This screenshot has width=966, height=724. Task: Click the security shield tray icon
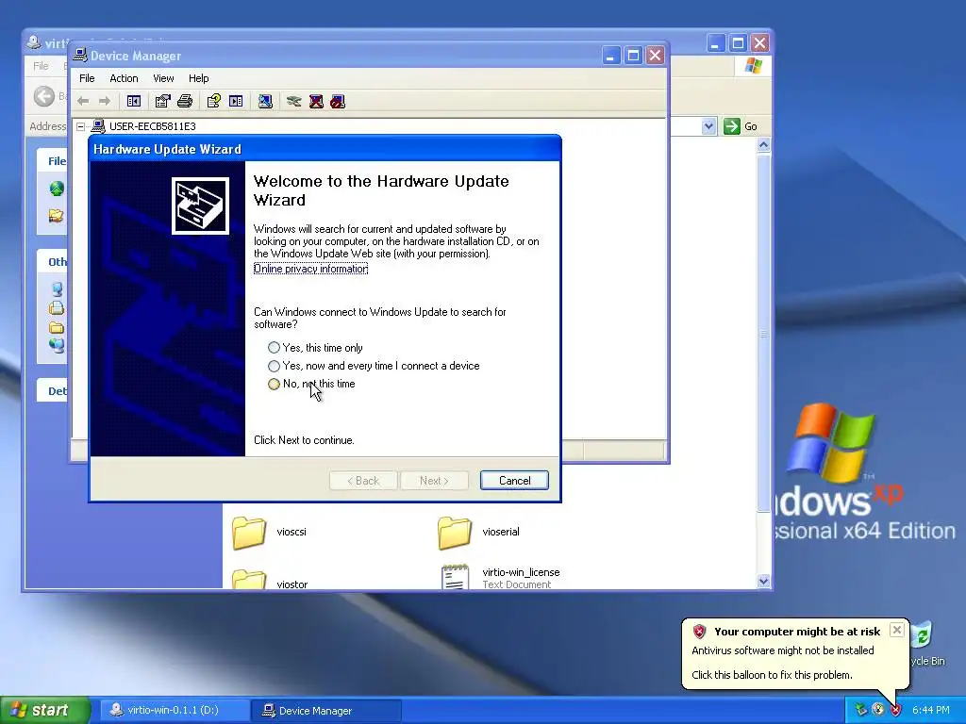pyautogui.click(x=896, y=710)
